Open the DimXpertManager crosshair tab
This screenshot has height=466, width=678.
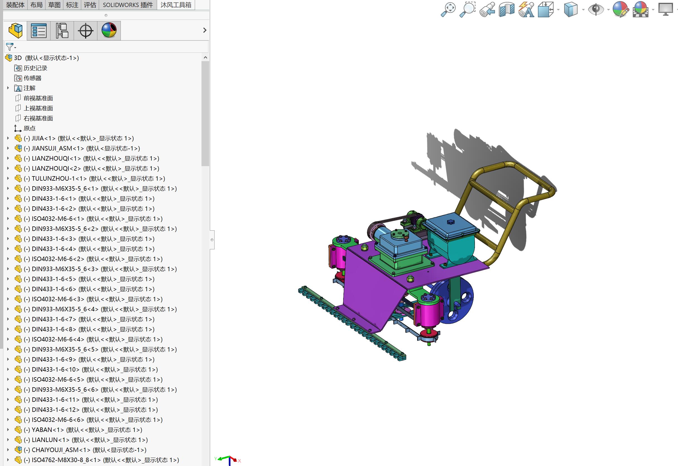[x=85, y=30]
